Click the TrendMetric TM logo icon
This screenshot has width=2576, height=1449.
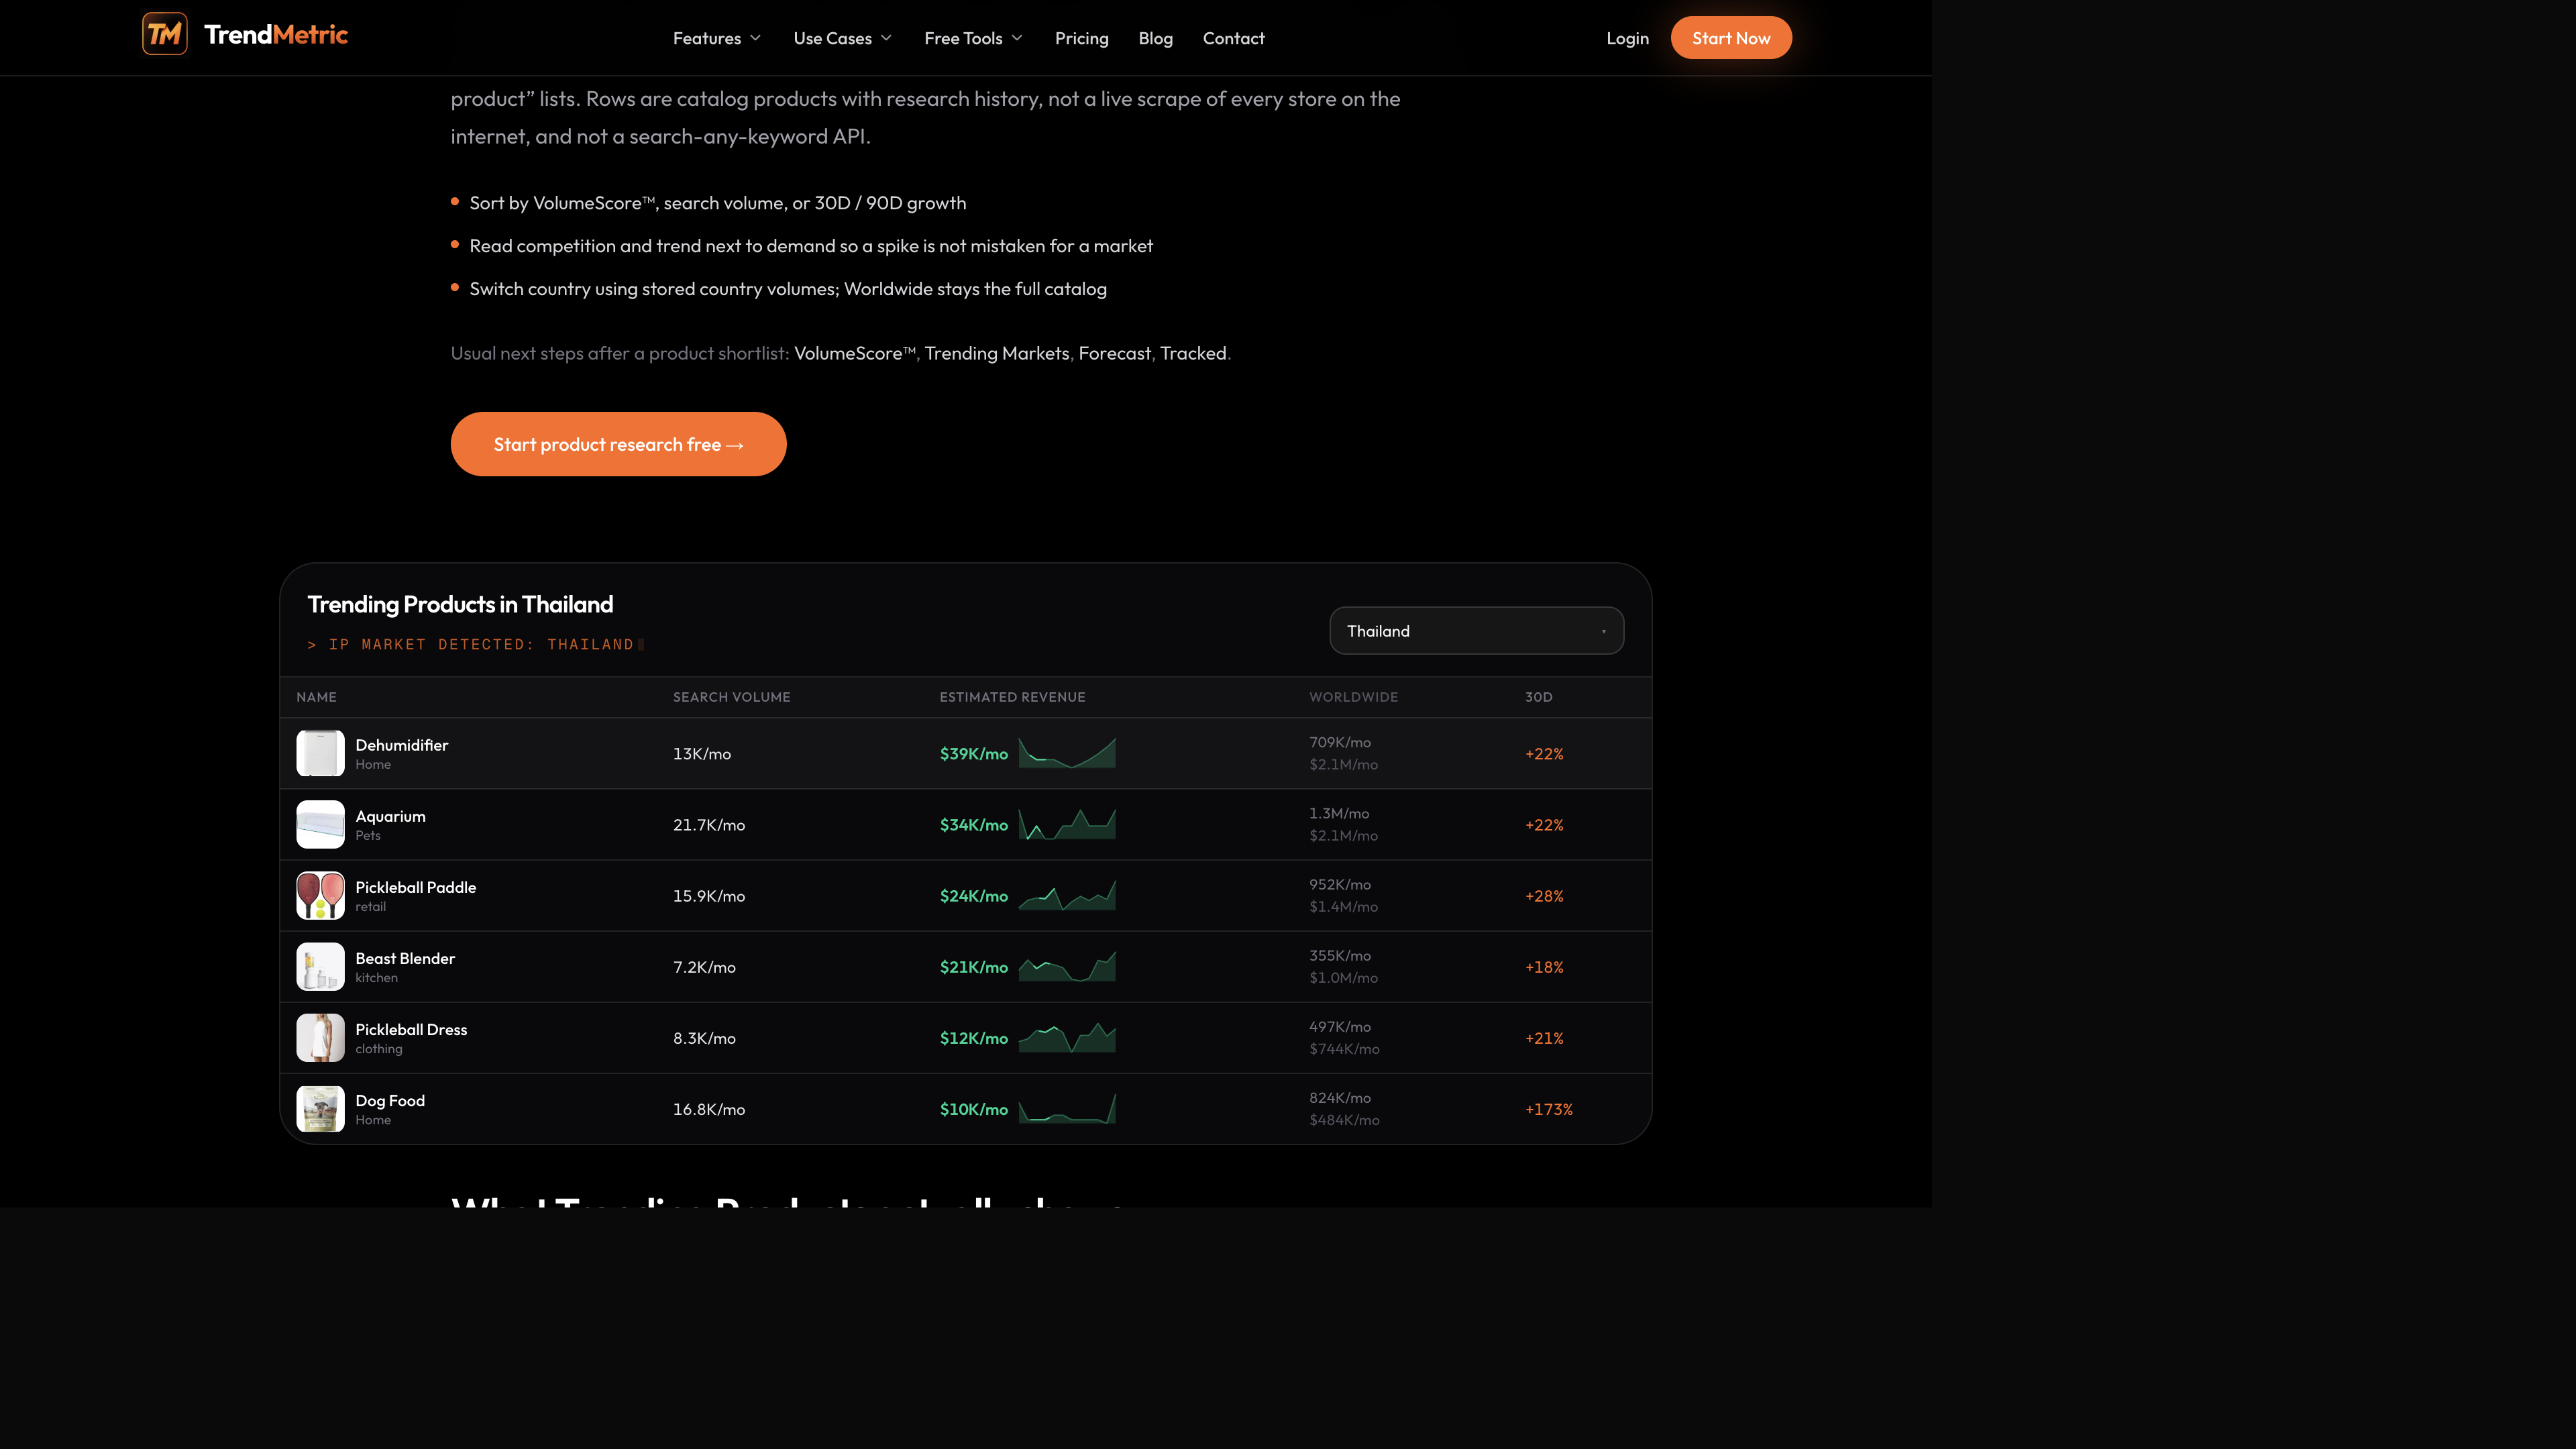coord(164,34)
